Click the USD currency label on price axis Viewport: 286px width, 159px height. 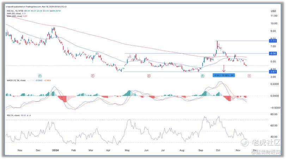[273, 11]
